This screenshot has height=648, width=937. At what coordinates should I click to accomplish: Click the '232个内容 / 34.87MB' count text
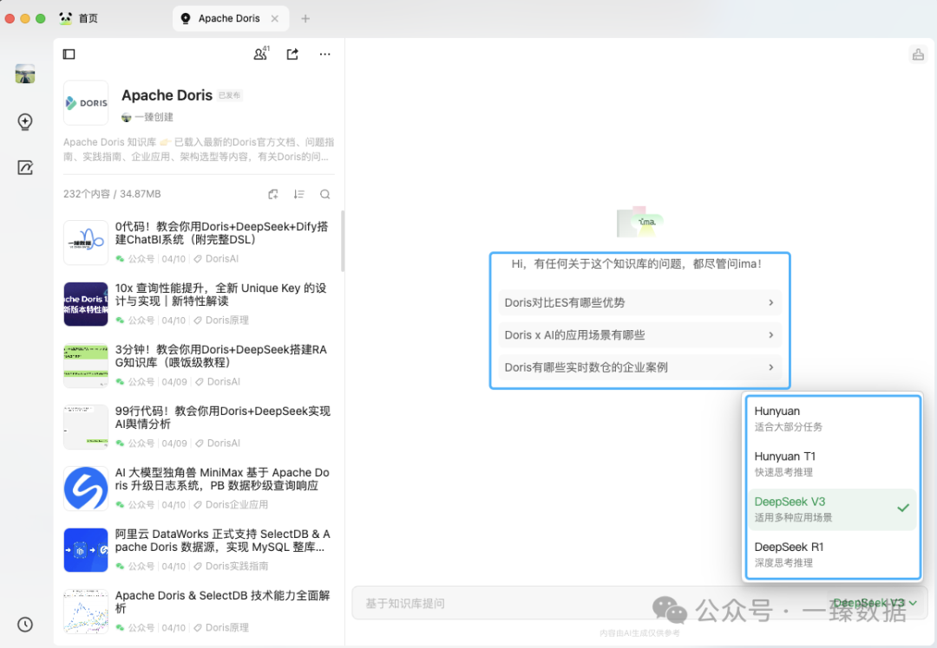click(x=112, y=194)
